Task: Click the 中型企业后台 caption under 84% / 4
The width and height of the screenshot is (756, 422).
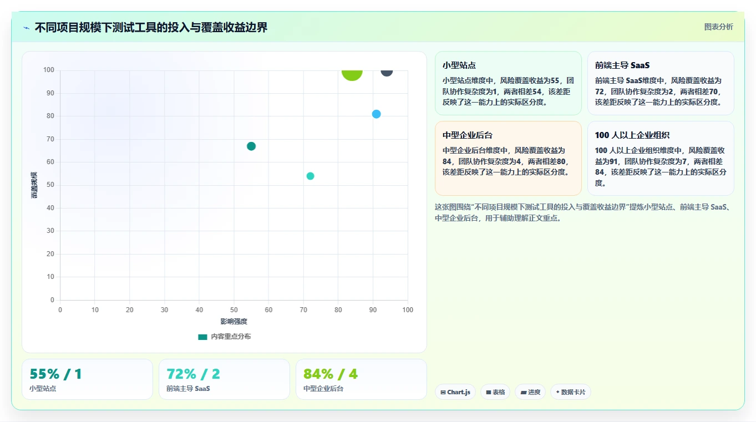Action: [323, 389]
